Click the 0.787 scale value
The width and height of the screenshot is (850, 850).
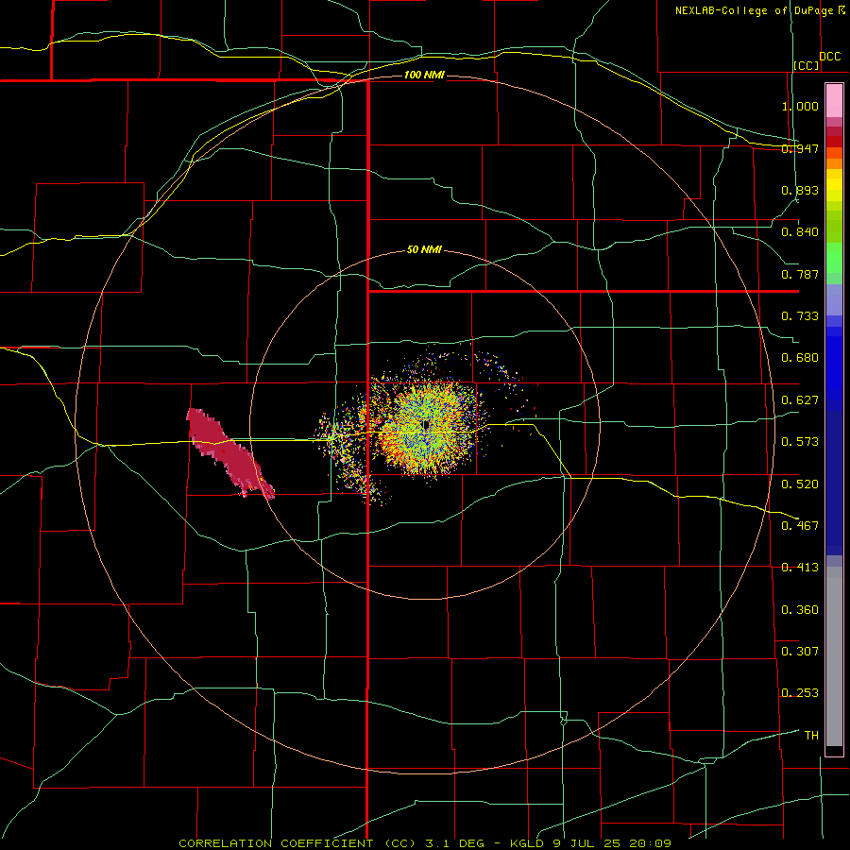pyautogui.click(x=800, y=274)
